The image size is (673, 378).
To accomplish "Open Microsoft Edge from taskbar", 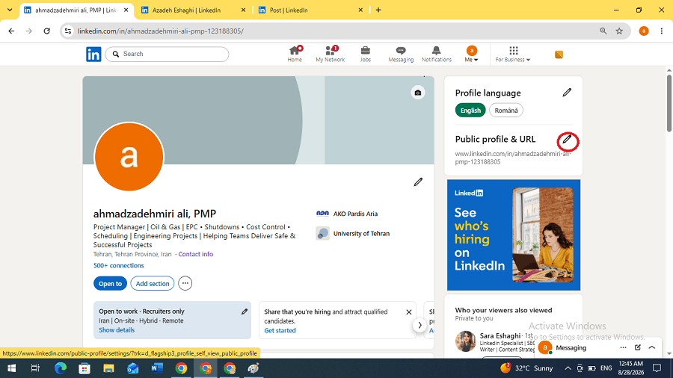I will pyautogui.click(x=60, y=368).
